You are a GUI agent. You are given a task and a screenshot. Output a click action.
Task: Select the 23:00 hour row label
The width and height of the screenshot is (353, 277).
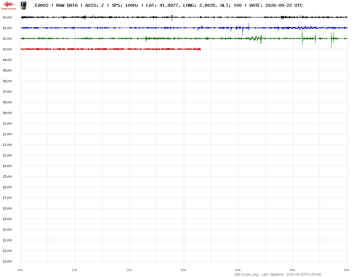coord(7,261)
